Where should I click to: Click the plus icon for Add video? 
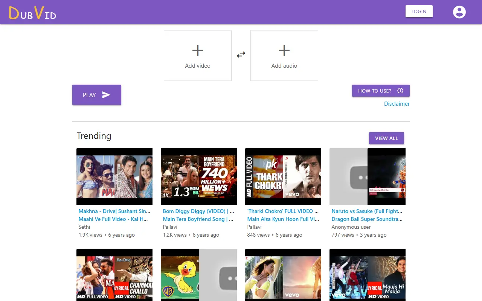tap(198, 50)
